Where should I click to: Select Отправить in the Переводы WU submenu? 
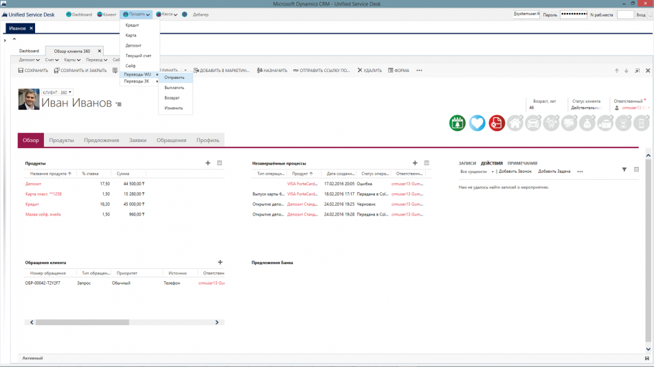(x=174, y=78)
